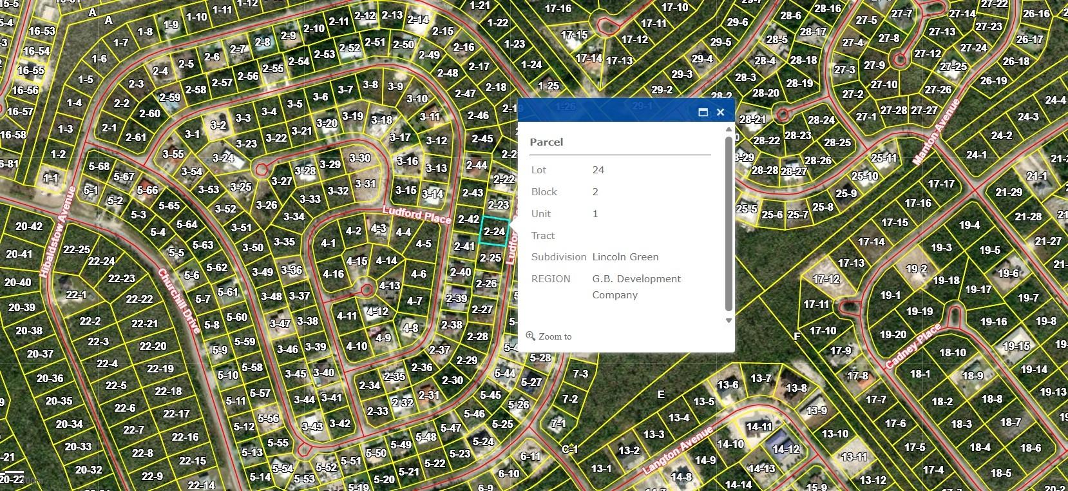Click the magnifier icon beside Zoom to
This screenshot has width=1068, height=491.
[531, 336]
